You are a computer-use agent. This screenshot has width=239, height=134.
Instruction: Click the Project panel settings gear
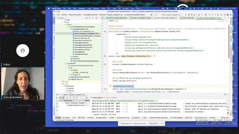[96, 18]
